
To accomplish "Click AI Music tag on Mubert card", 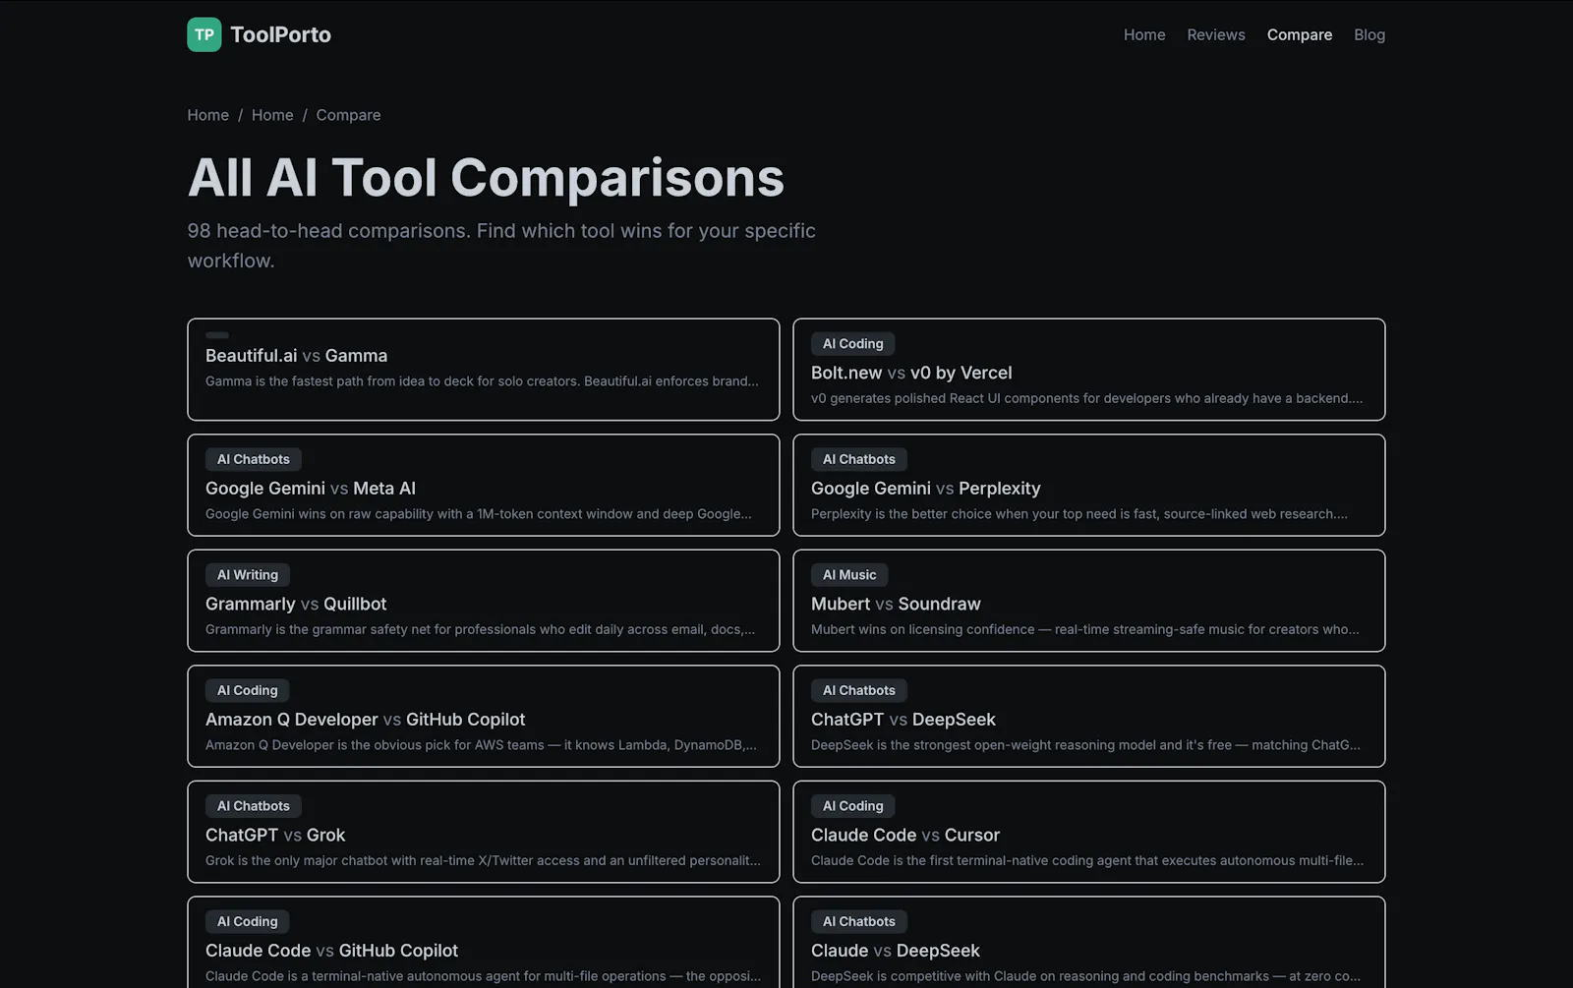I will click(x=849, y=575).
